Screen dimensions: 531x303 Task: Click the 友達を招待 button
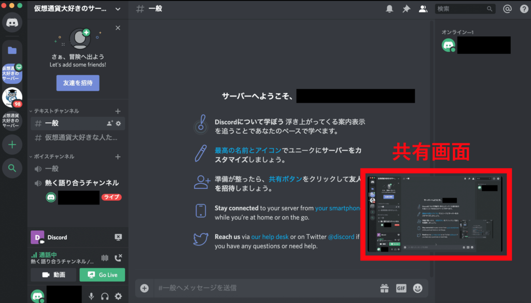77,82
